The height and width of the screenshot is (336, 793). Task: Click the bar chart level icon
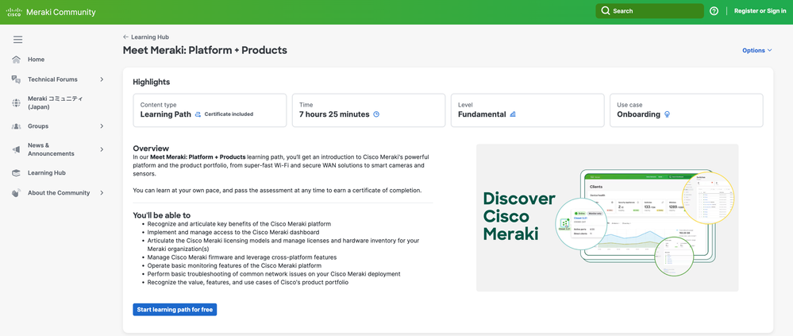(x=513, y=114)
